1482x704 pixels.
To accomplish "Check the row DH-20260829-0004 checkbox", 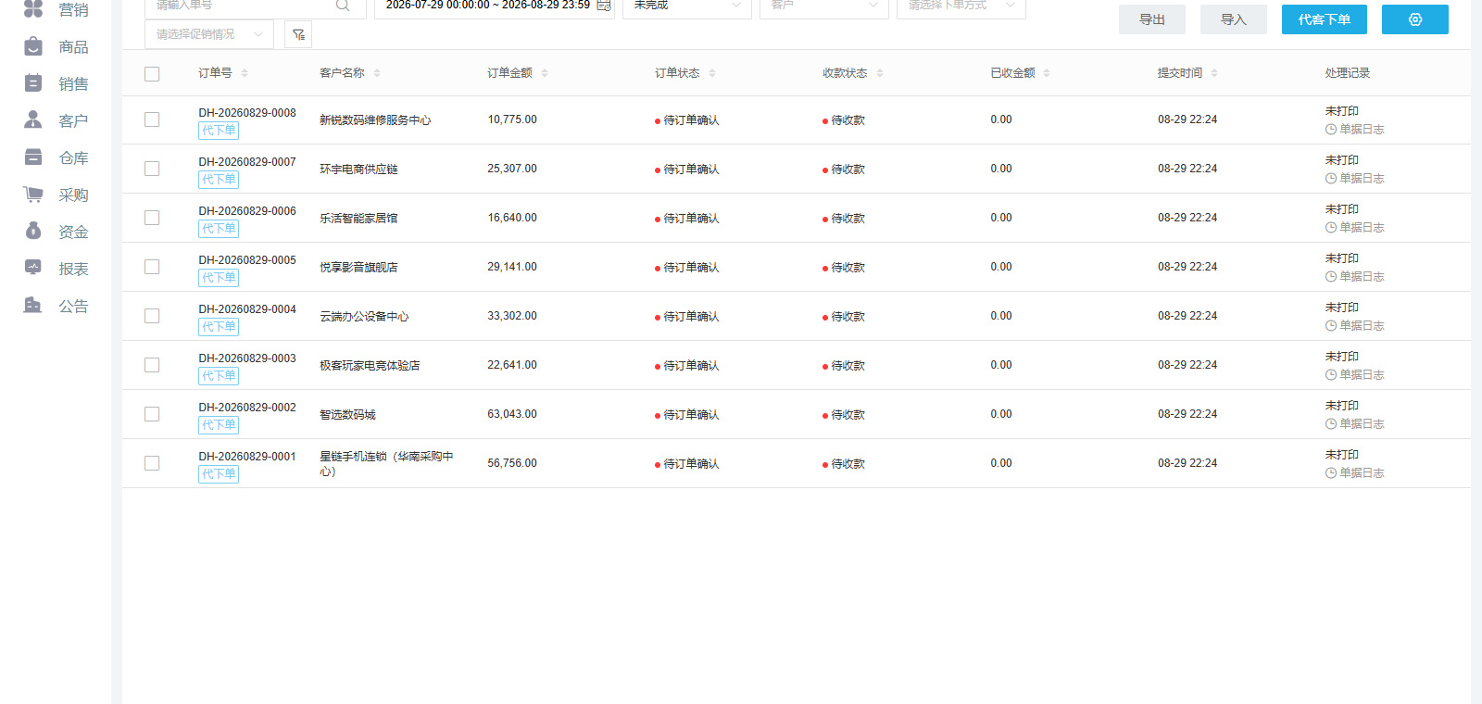I will click(x=152, y=316).
